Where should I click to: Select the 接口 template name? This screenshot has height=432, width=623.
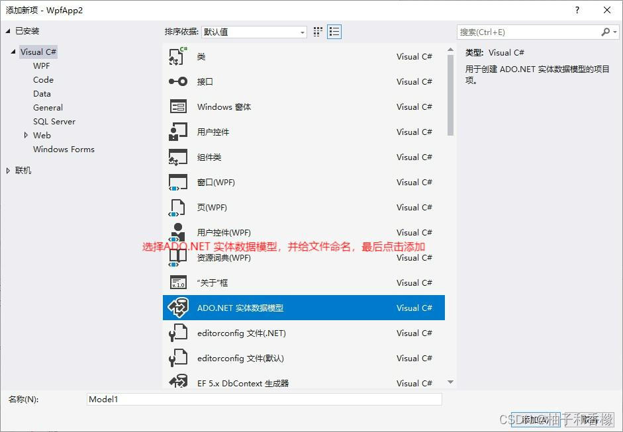coord(205,82)
